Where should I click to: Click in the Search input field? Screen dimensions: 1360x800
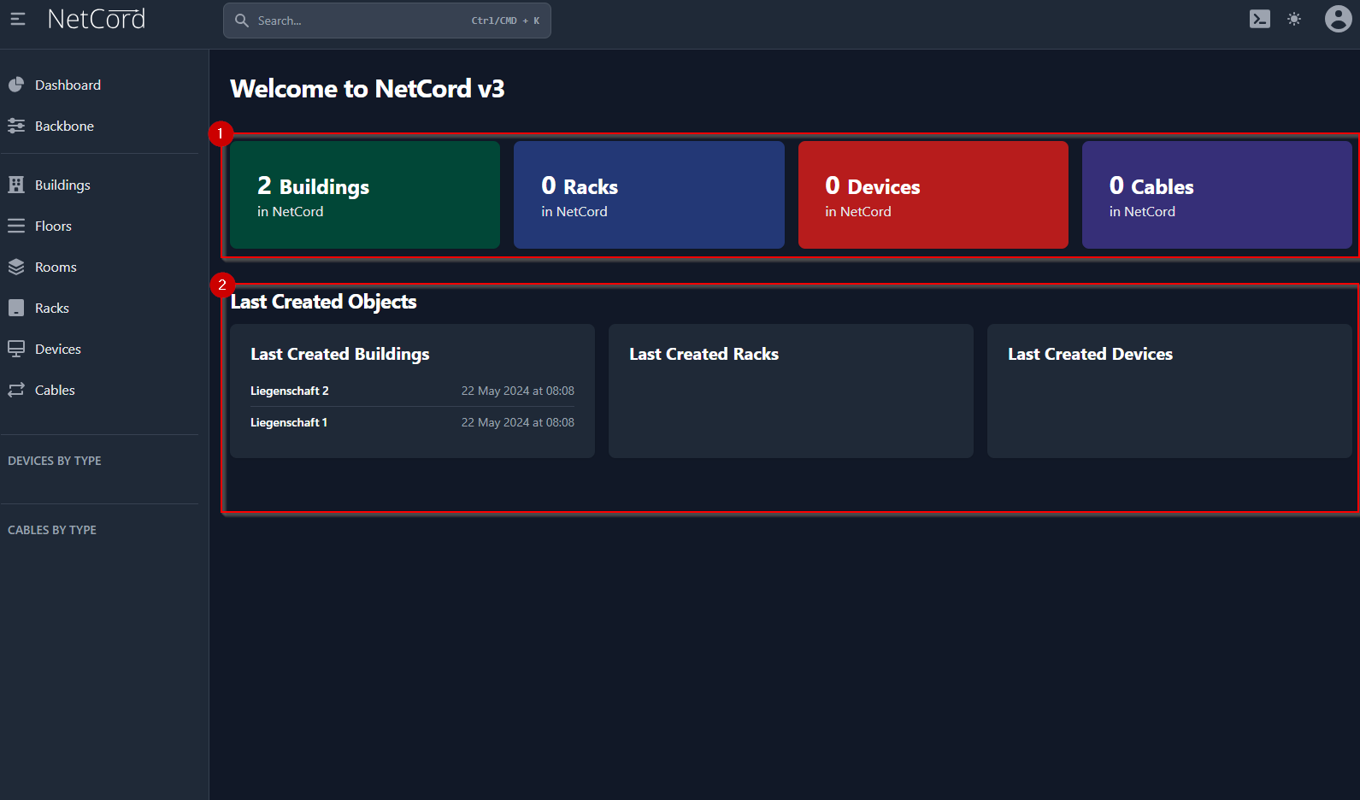point(359,21)
